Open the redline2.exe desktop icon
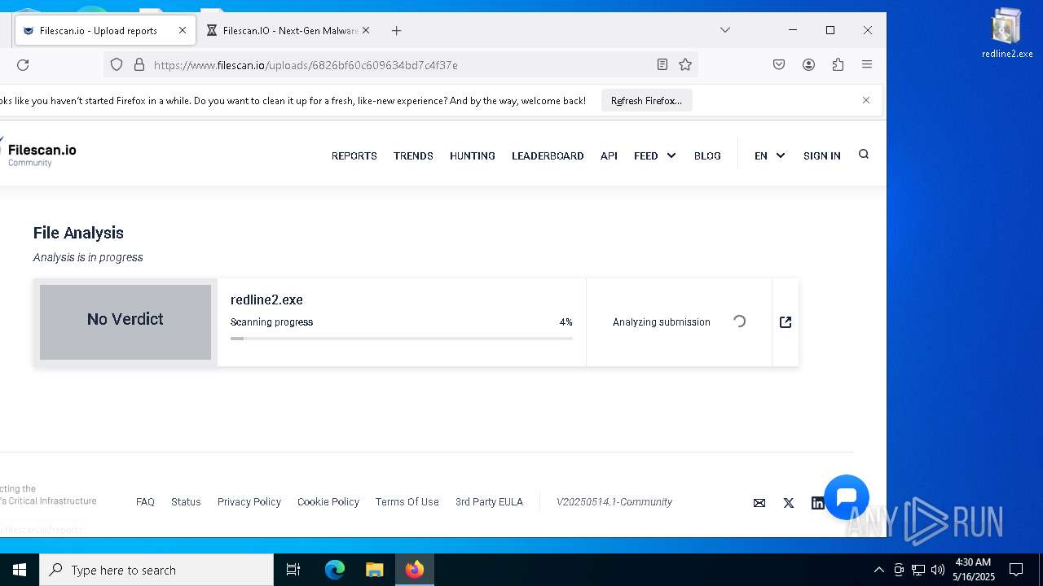1043x586 pixels. (1007, 33)
